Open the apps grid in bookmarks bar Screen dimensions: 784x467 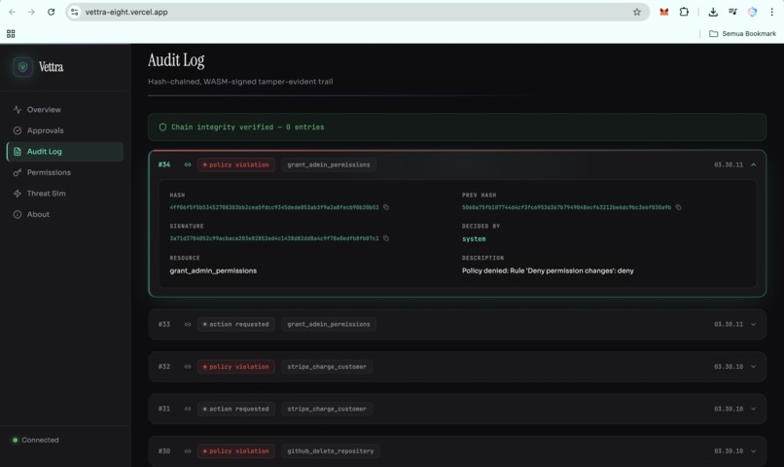[11, 33]
